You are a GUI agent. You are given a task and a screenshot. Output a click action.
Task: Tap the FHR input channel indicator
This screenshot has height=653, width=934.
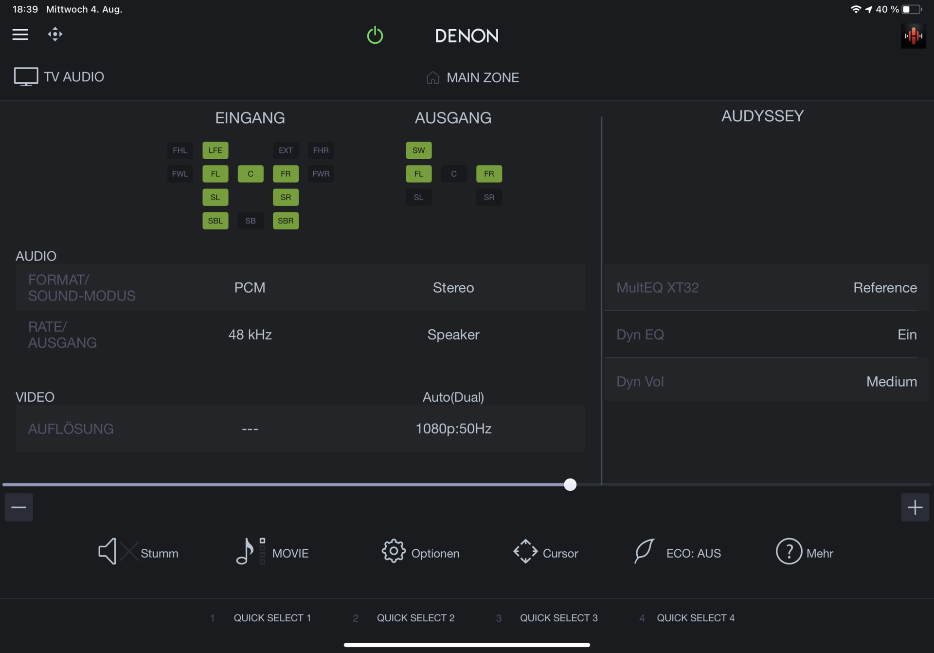321,150
